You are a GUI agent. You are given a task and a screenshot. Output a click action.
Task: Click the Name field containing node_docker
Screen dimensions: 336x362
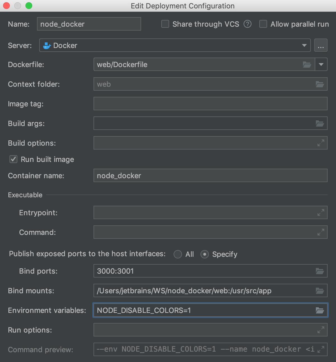pyautogui.click(x=89, y=24)
